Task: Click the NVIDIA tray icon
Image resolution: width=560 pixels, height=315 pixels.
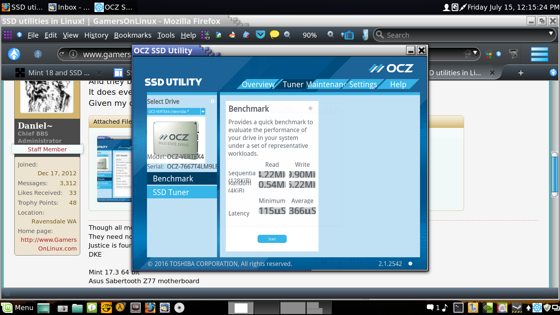Action: 488,308
